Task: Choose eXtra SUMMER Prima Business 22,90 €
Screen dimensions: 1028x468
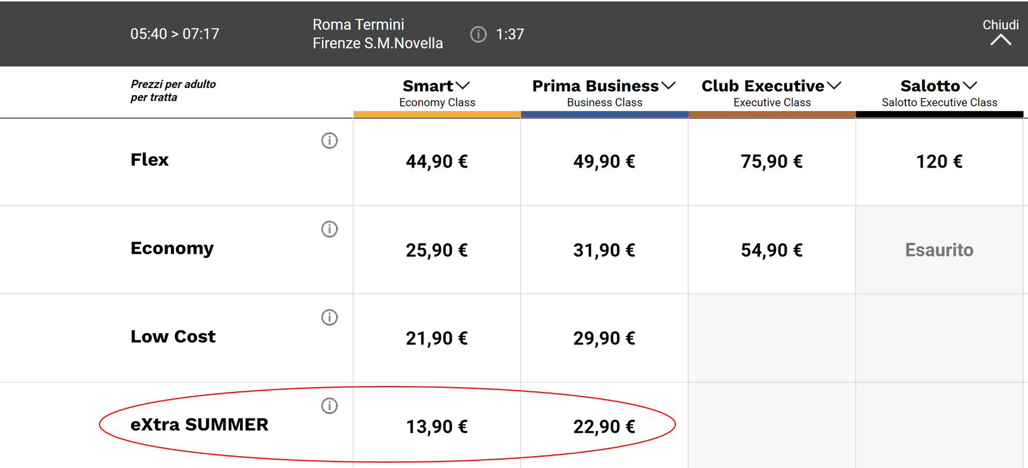Action: [604, 426]
